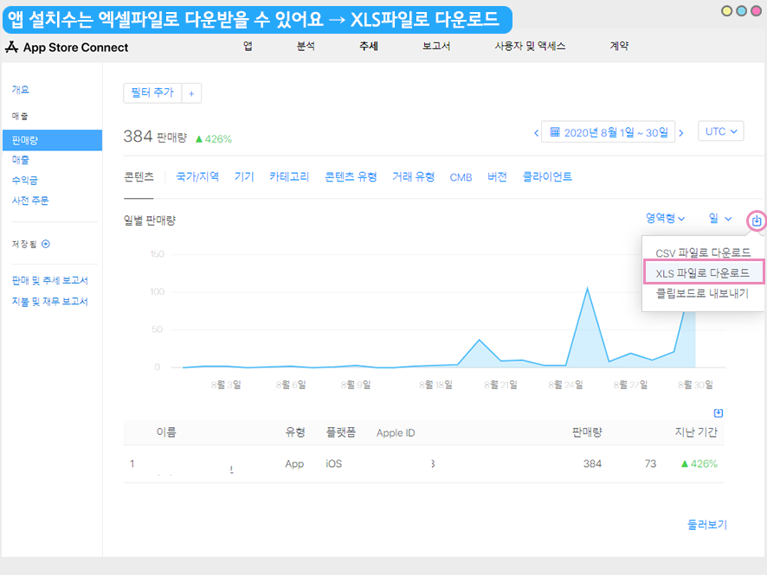767x575 pixels.
Task: Switch to the 기기 tab
Action: [244, 176]
